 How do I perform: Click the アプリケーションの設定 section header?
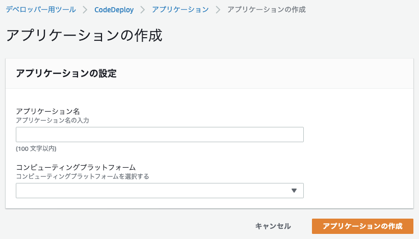coord(66,73)
